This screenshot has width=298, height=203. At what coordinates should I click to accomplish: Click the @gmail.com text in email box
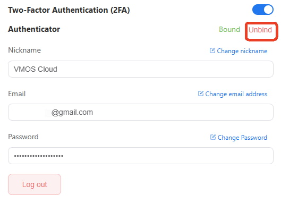72,112
